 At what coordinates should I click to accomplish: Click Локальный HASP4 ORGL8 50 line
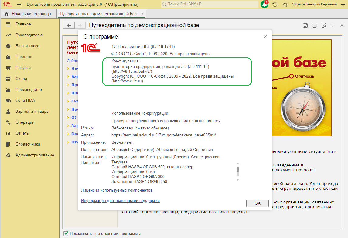point(139,182)
